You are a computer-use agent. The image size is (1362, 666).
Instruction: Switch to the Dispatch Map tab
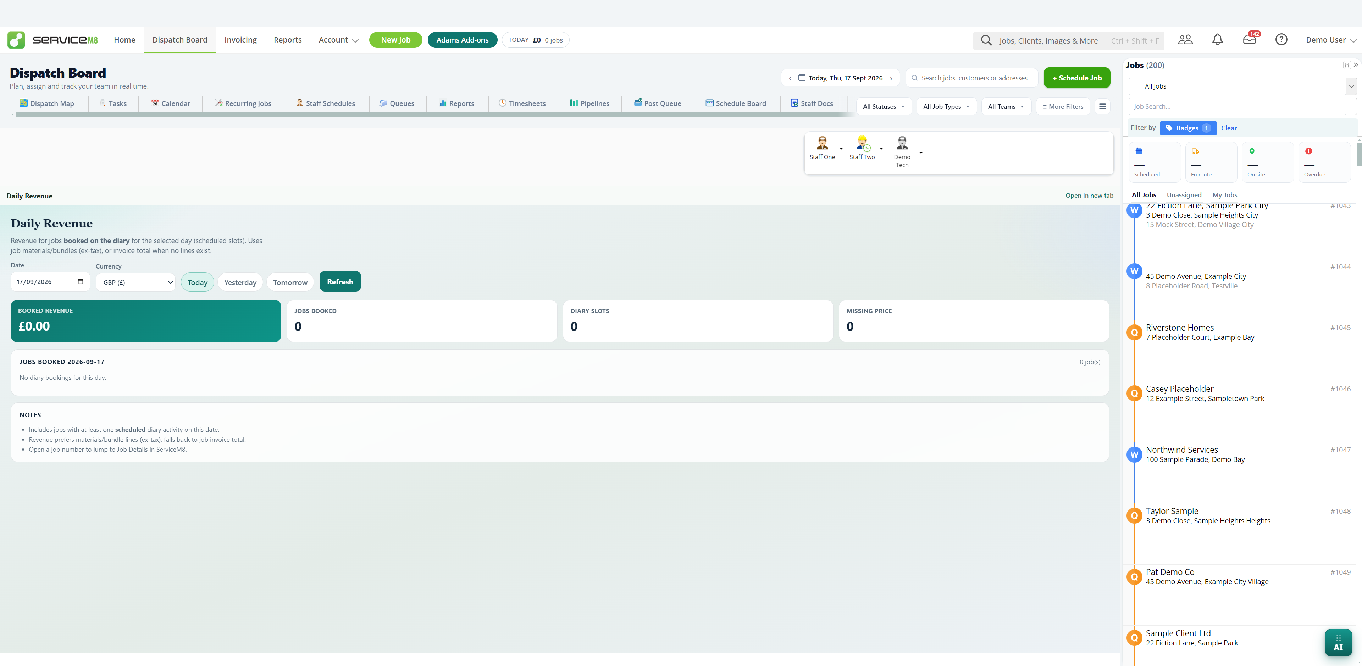(x=47, y=103)
